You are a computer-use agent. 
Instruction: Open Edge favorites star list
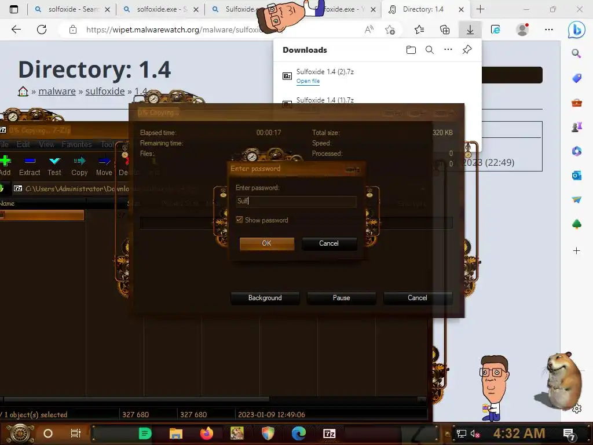(x=419, y=30)
